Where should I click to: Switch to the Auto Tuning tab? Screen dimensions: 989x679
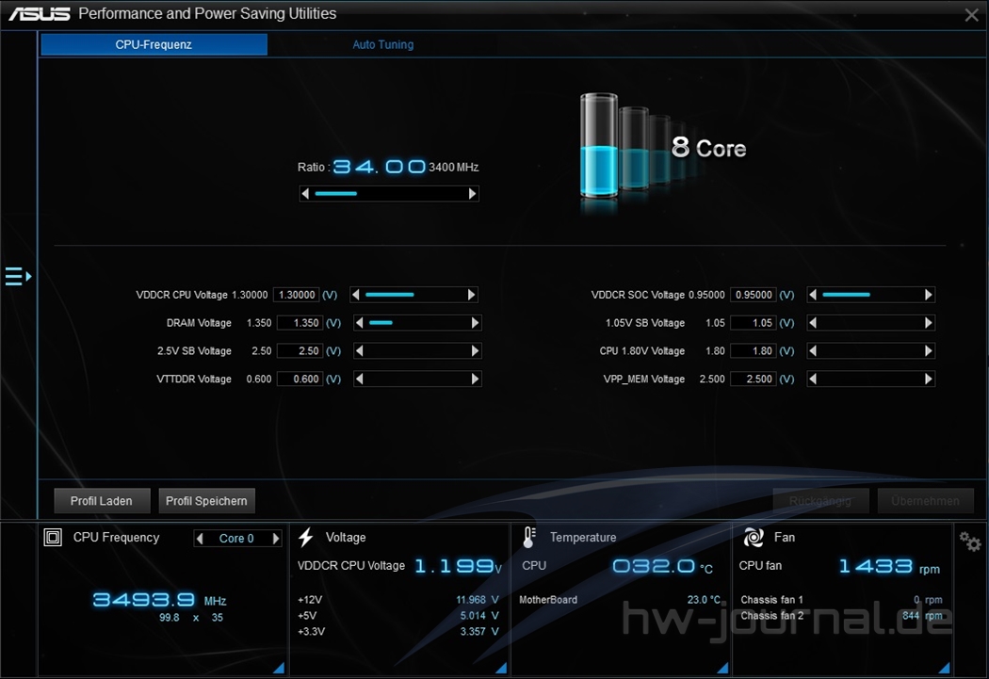tap(382, 44)
